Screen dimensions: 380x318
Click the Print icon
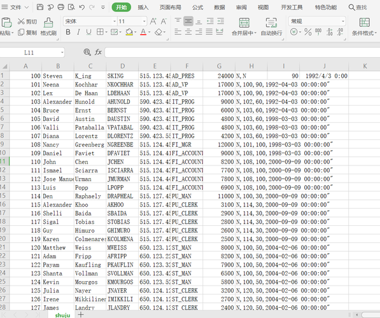(x=61, y=7)
